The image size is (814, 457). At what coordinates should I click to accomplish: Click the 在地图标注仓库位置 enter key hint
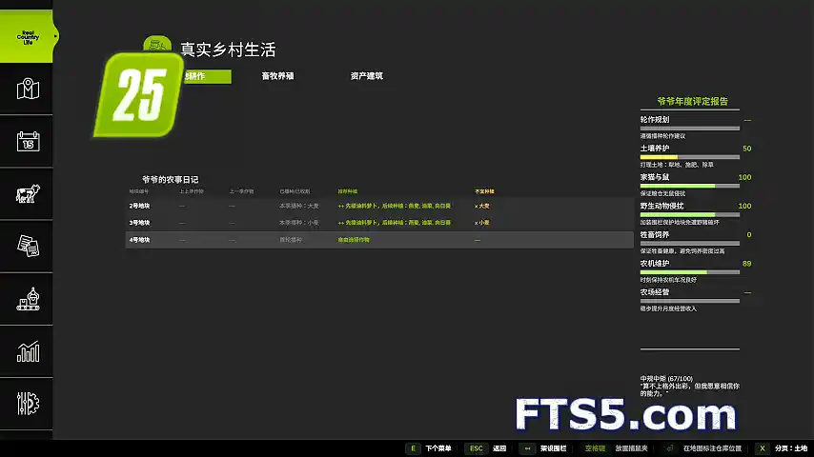[702, 448]
